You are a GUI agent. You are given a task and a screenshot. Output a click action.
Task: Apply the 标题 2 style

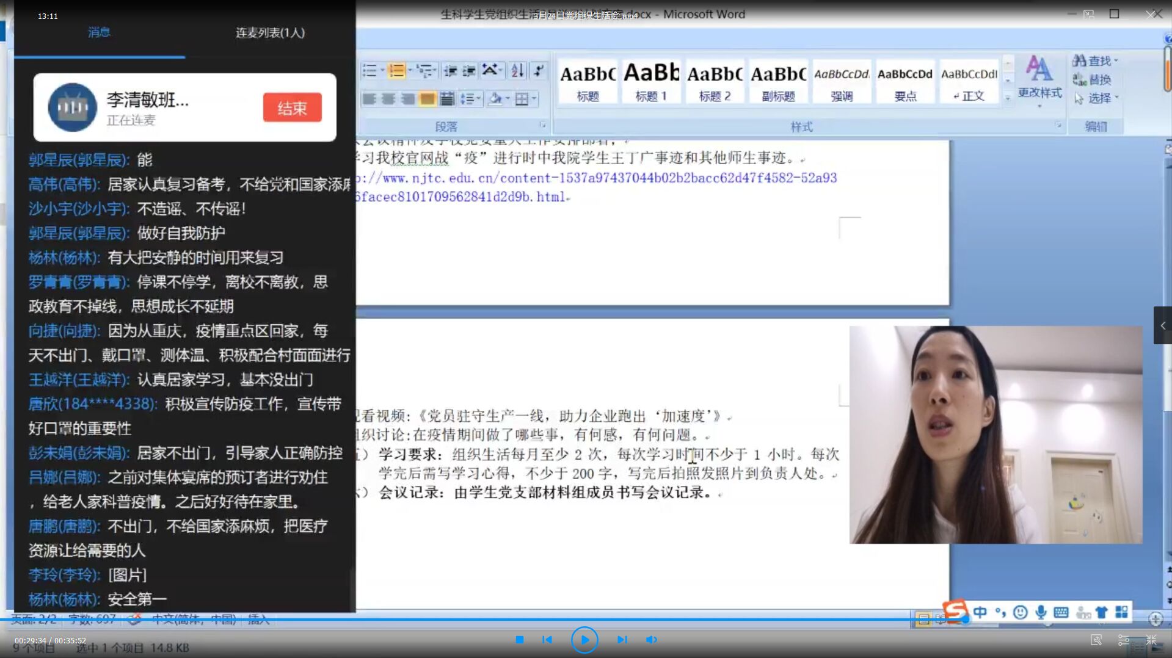tap(715, 82)
